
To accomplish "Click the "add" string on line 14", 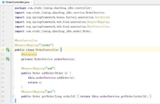I will [x=50, y=69].
